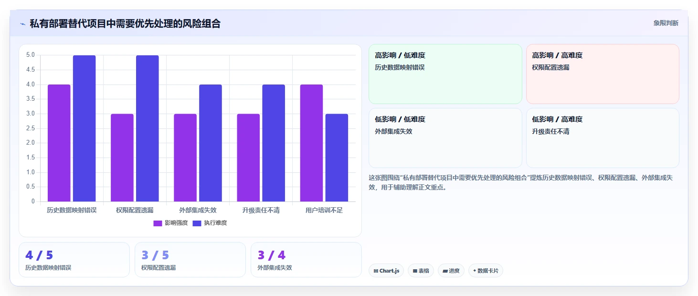Image resolution: width=698 pixels, height=296 pixels.
Task: Toggle the 影响强度 legend entry
Action: [x=170, y=223]
